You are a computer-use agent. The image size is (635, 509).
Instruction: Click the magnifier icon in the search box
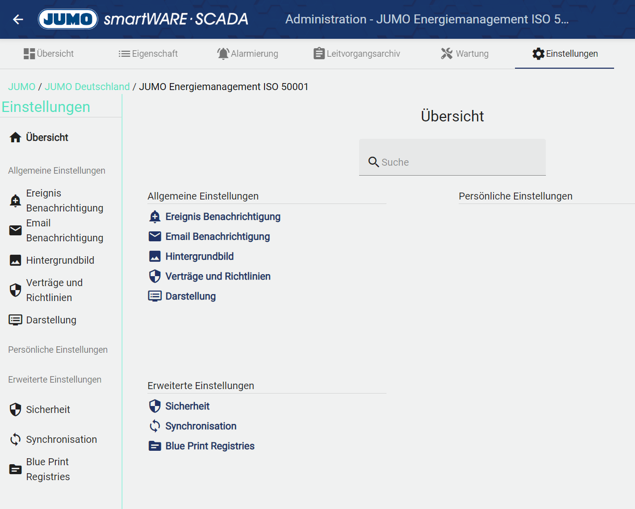(x=374, y=162)
